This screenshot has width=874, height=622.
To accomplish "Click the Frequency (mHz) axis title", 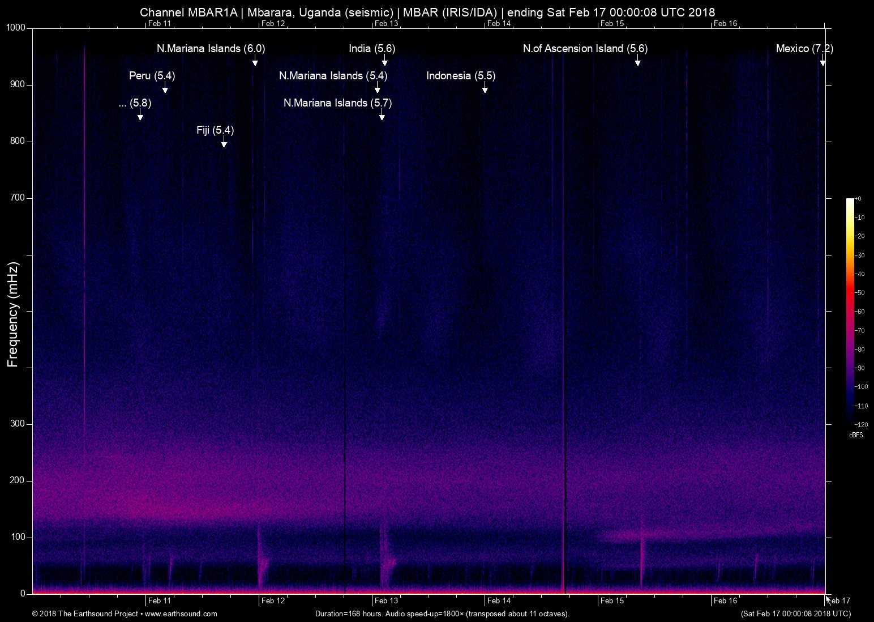I will pyautogui.click(x=13, y=314).
